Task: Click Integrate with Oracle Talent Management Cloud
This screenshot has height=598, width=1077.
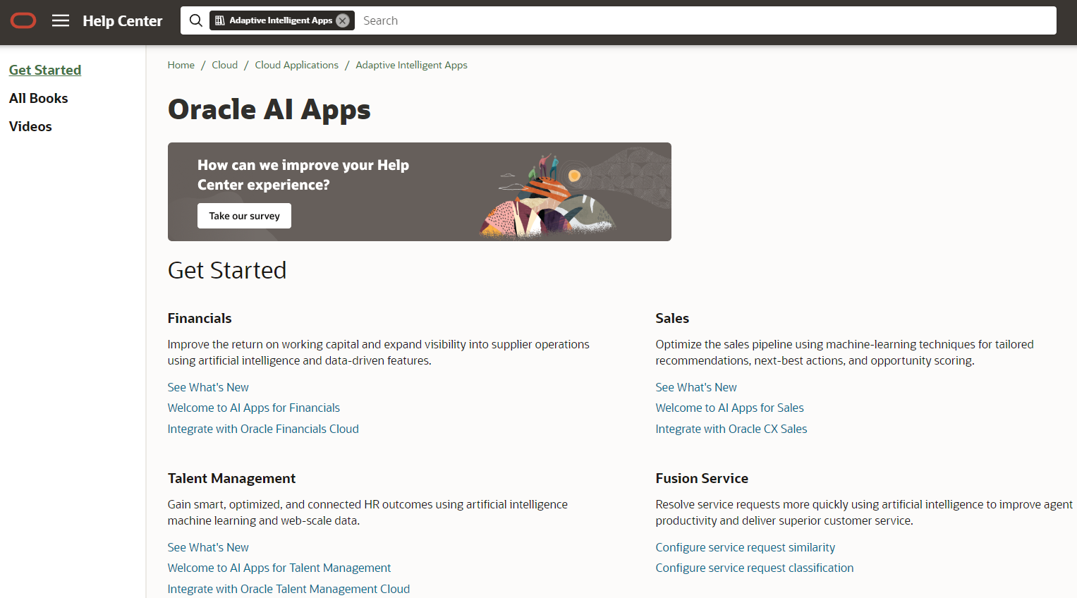Action: (288, 588)
